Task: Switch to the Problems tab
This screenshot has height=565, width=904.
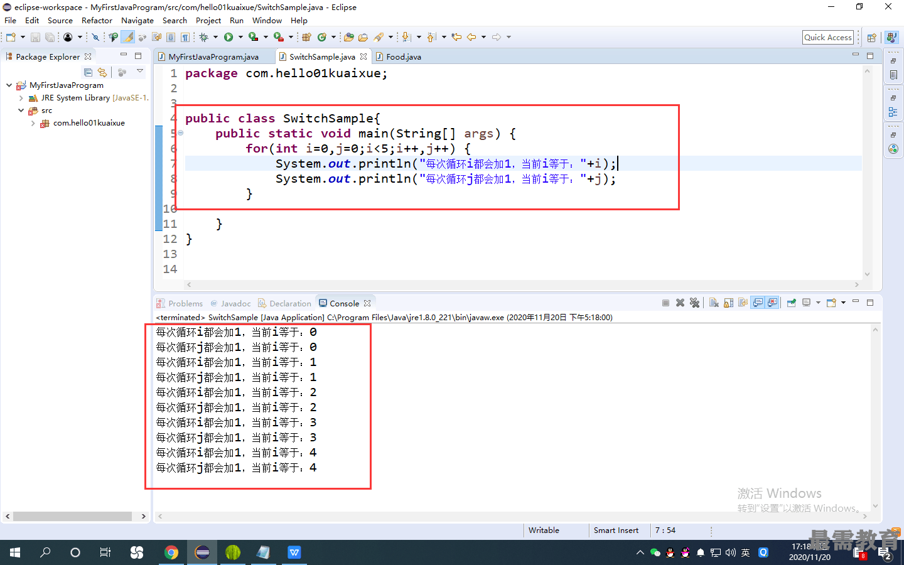Action: (x=180, y=303)
